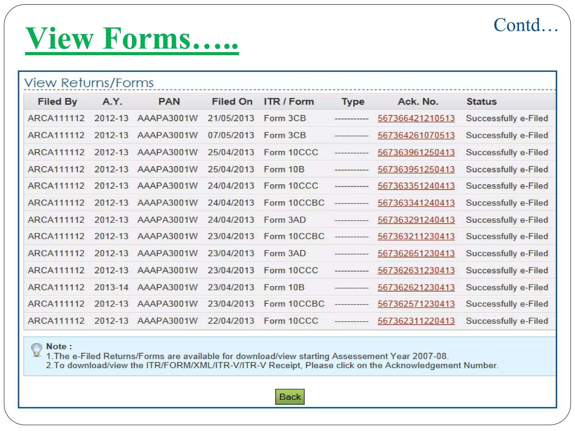Open acknowledgement number 567363341240413

[x=416, y=203]
